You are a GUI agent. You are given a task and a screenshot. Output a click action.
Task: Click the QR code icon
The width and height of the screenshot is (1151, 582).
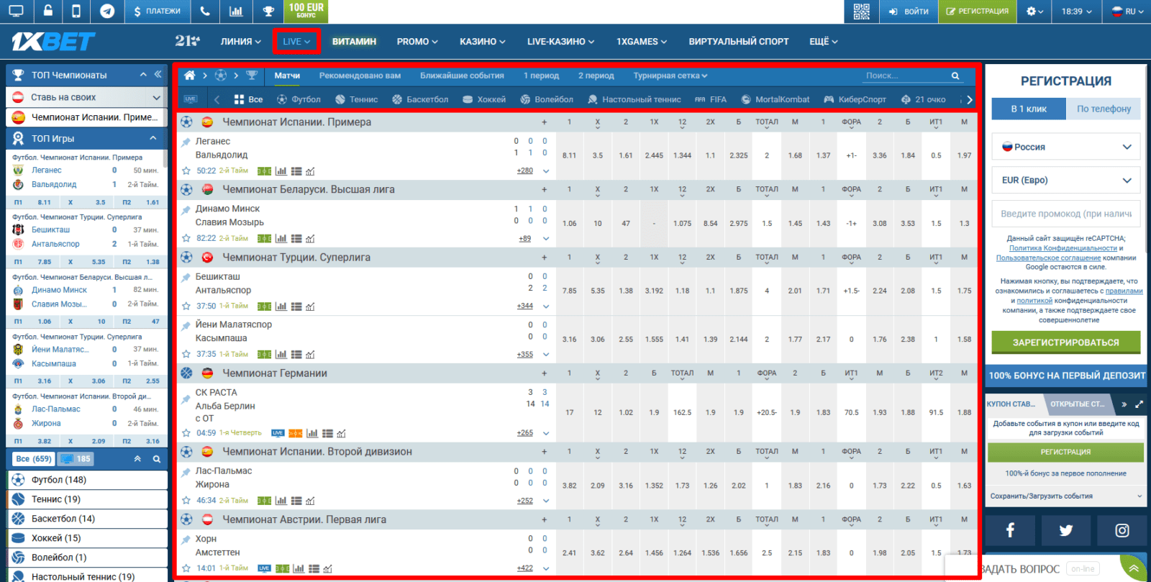861,12
